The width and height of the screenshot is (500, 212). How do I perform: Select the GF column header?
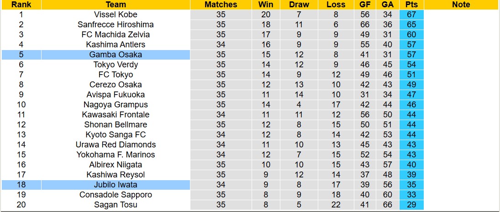365,5
